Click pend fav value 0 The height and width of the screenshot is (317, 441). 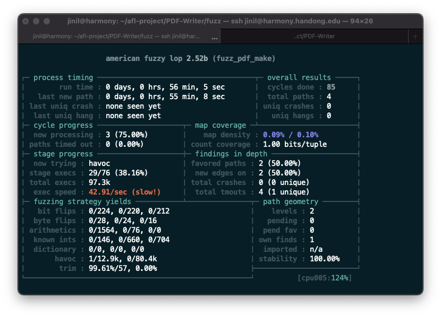click(x=312, y=230)
